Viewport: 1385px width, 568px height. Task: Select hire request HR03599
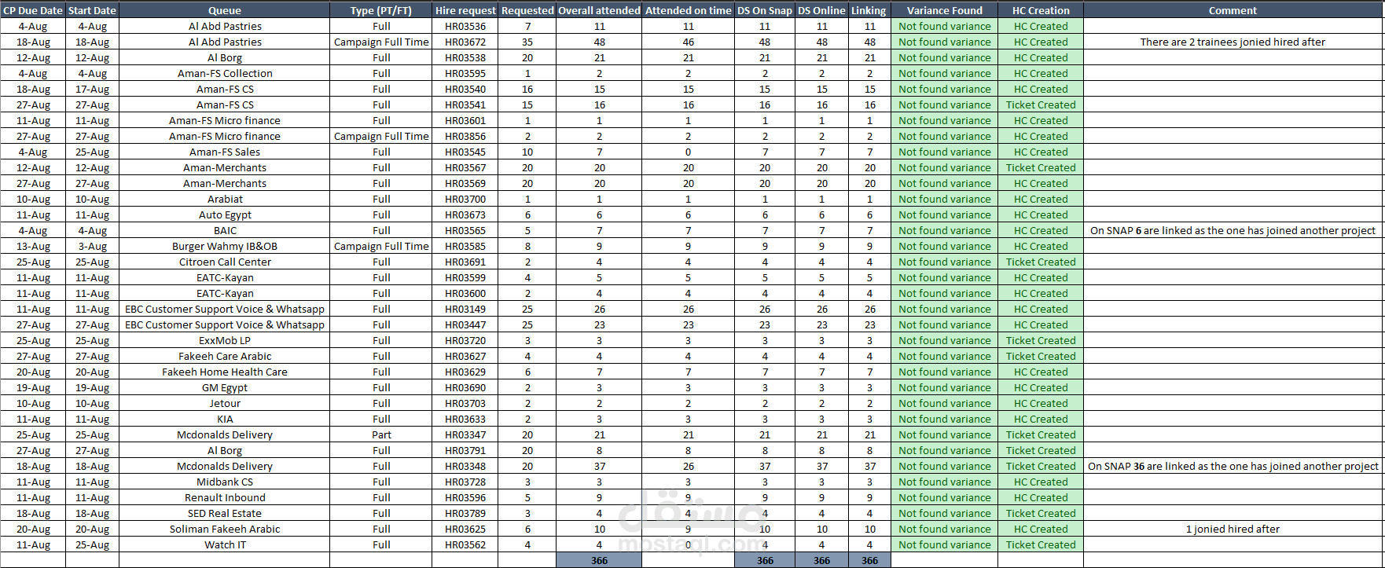coord(465,277)
